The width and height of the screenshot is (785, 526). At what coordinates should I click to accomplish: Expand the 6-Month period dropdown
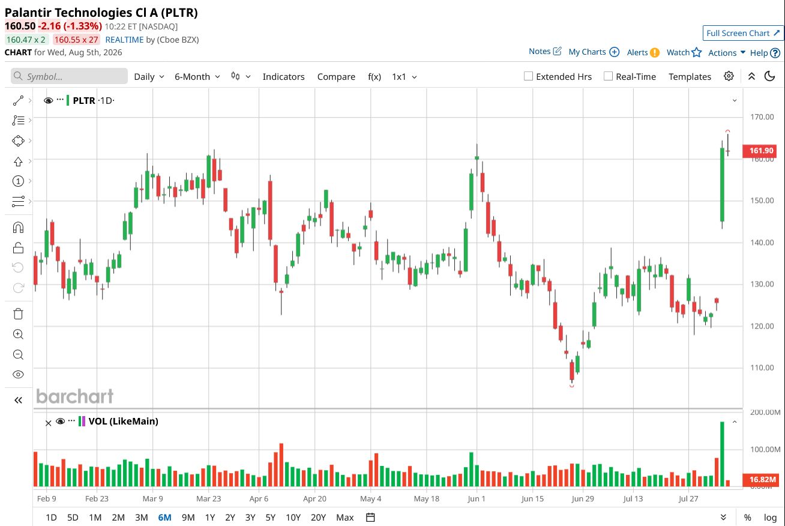(x=197, y=76)
